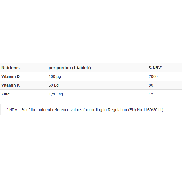Select the Vitamin D row label
182x182 pixels.
[10, 76]
